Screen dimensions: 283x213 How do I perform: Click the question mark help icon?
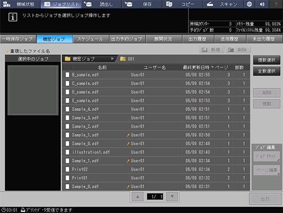click(276, 4)
